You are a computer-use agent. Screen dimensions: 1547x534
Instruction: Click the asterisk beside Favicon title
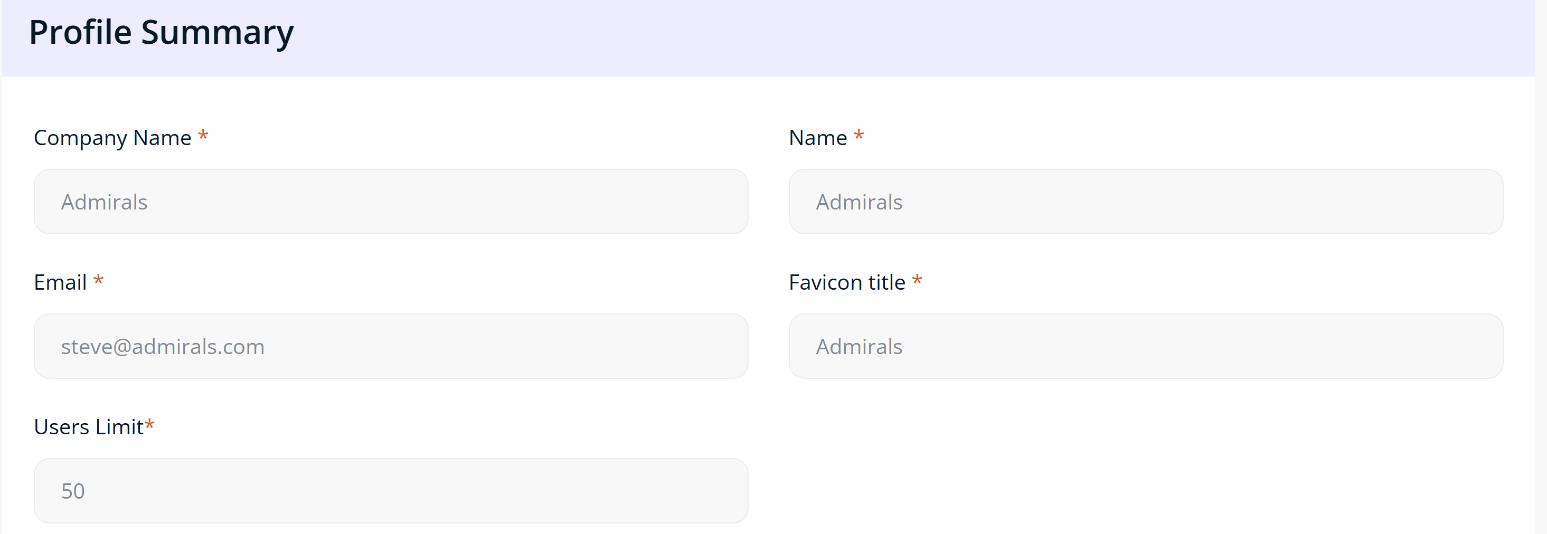tap(917, 280)
